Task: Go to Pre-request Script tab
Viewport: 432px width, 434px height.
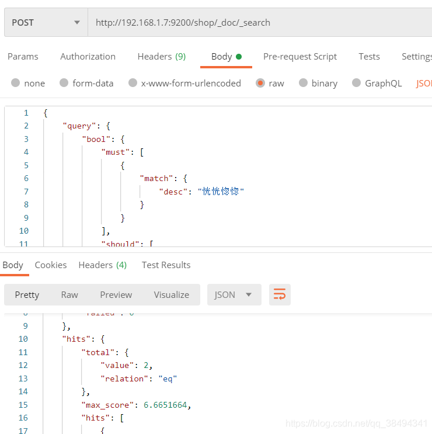Action: pos(299,57)
